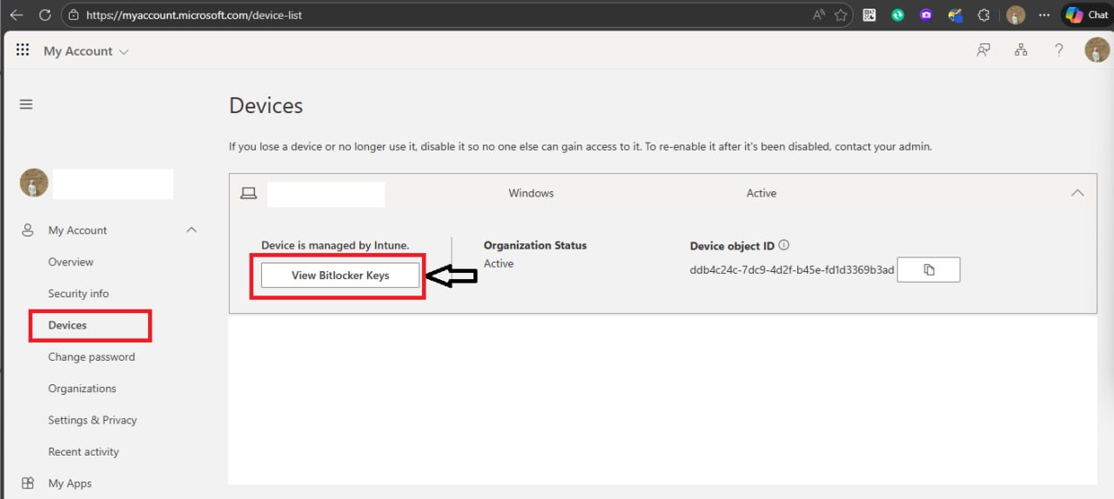
Task: Collapse the Windows device details row
Action: pyautogui.click(x=1077, y=193)
